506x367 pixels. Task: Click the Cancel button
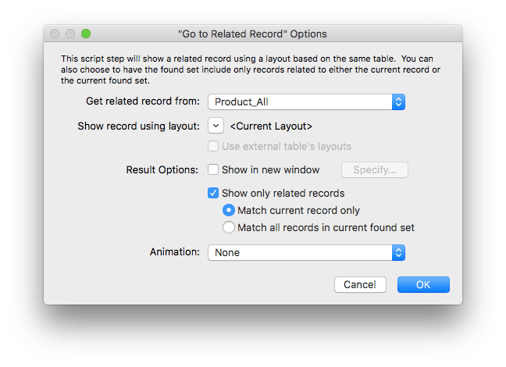[361, 285]
